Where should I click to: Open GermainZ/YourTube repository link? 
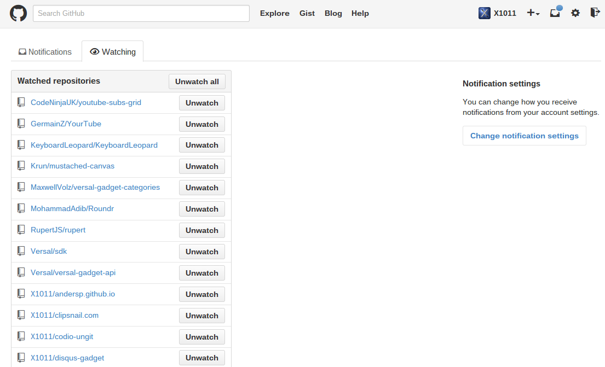pyautogui.click(x=66, y=124)
